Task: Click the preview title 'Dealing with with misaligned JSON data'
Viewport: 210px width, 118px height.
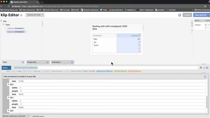Action: tap(110, 28)
